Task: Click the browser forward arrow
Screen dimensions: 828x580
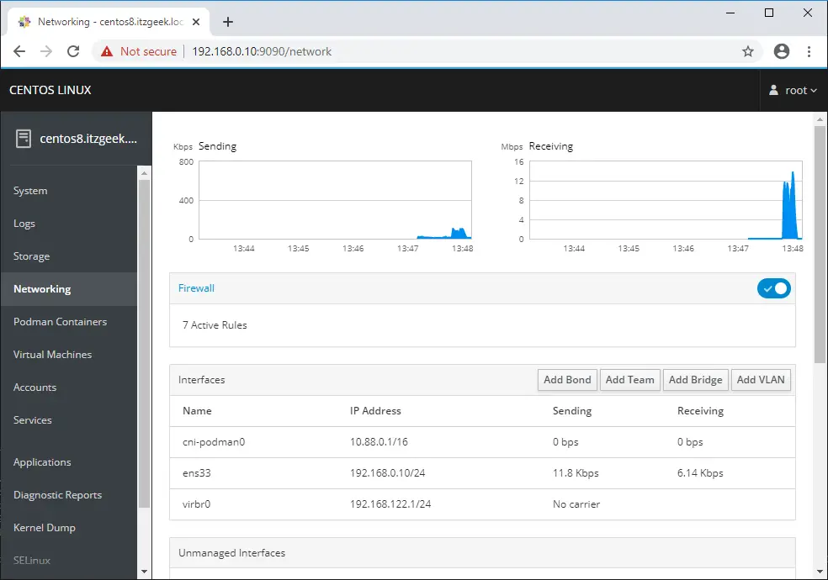Action: point(46,51)
